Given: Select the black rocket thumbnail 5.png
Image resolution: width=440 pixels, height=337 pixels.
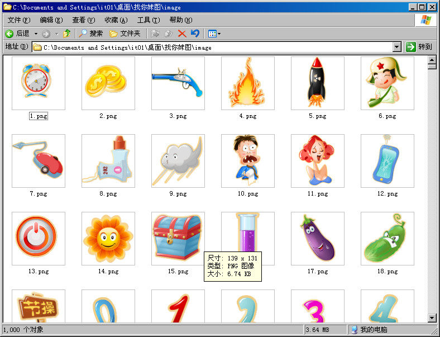Looking at the screenshot, I should [x=318, y=83].
